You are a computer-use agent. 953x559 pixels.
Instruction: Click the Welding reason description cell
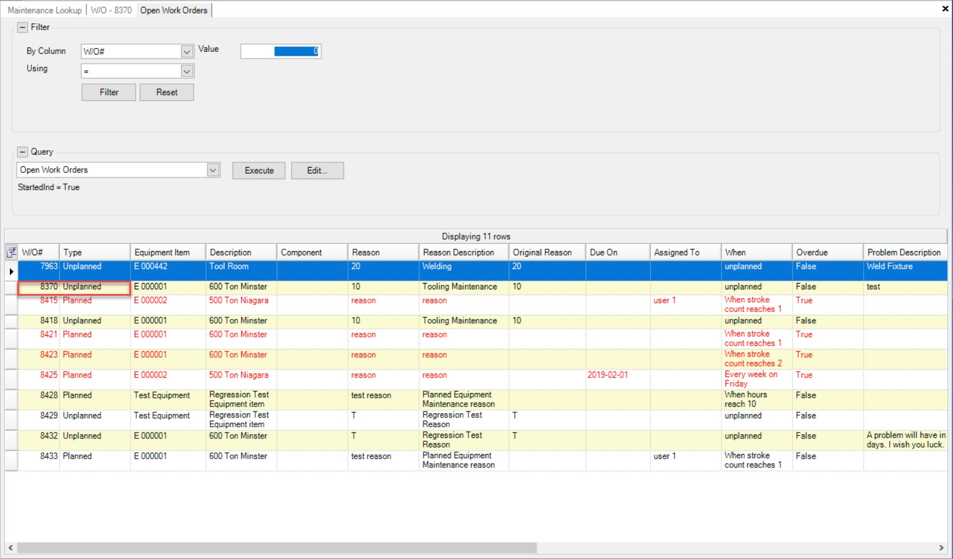[x=464, y=270]
